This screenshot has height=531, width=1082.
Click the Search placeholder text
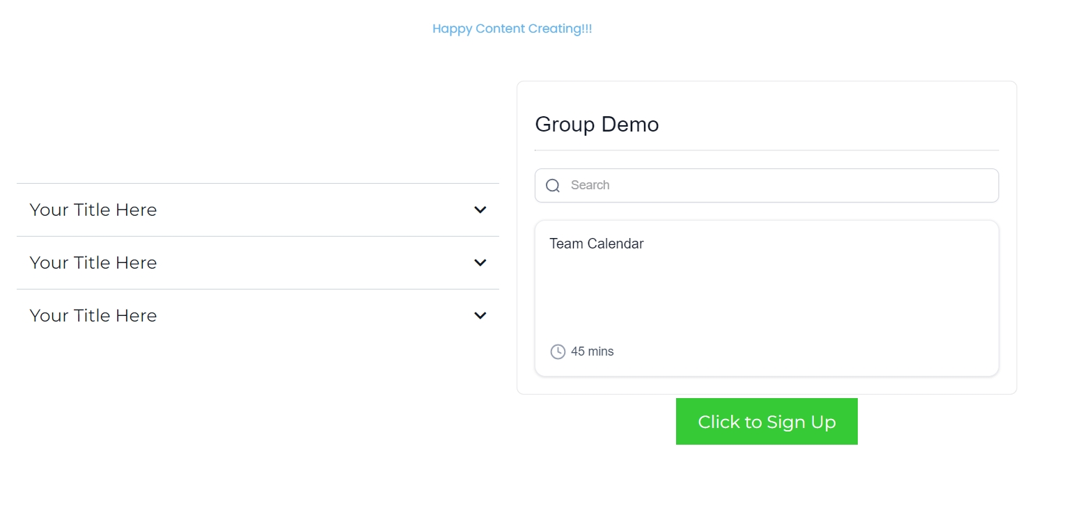[590, 185]
